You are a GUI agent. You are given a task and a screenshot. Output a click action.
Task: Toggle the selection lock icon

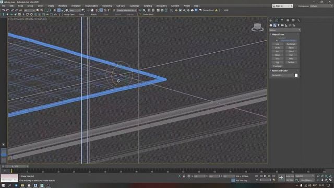pos(184,177)
